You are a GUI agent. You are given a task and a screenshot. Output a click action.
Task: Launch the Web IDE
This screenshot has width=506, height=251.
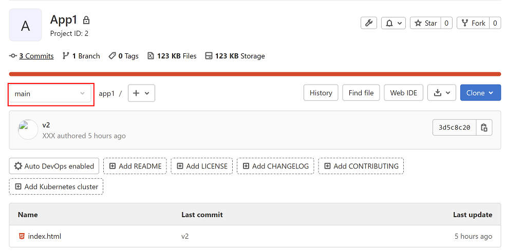click(x=403, y=93)
